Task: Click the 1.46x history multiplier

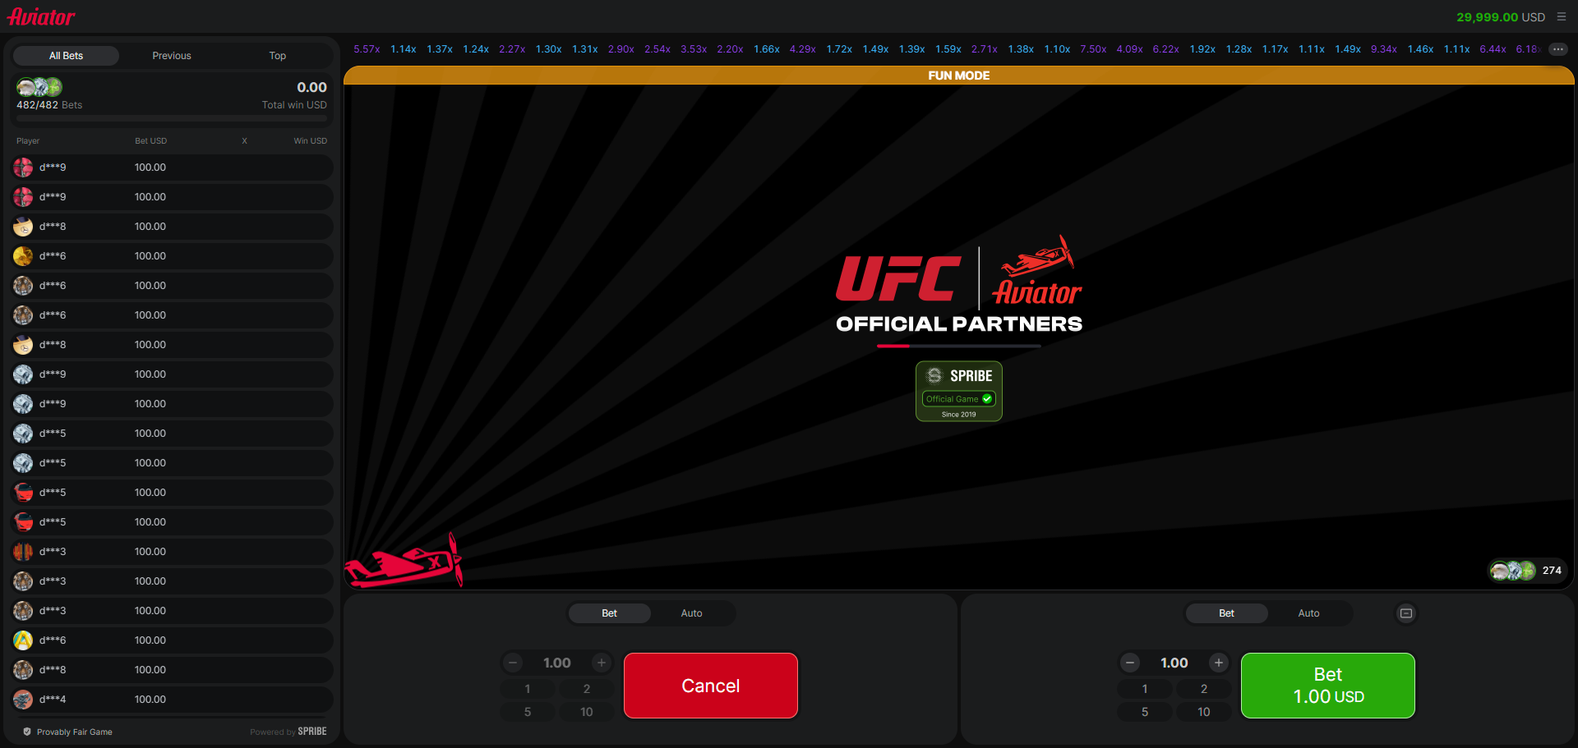Action: click(x=1420, y=49)
